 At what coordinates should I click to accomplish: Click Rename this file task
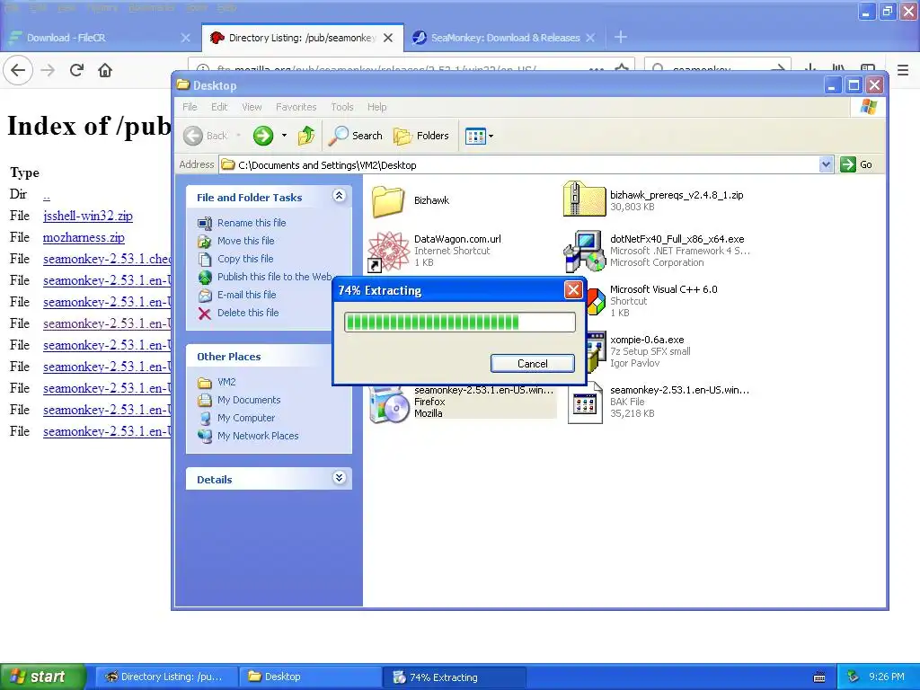pyautogui.click(x=252, y=223)
